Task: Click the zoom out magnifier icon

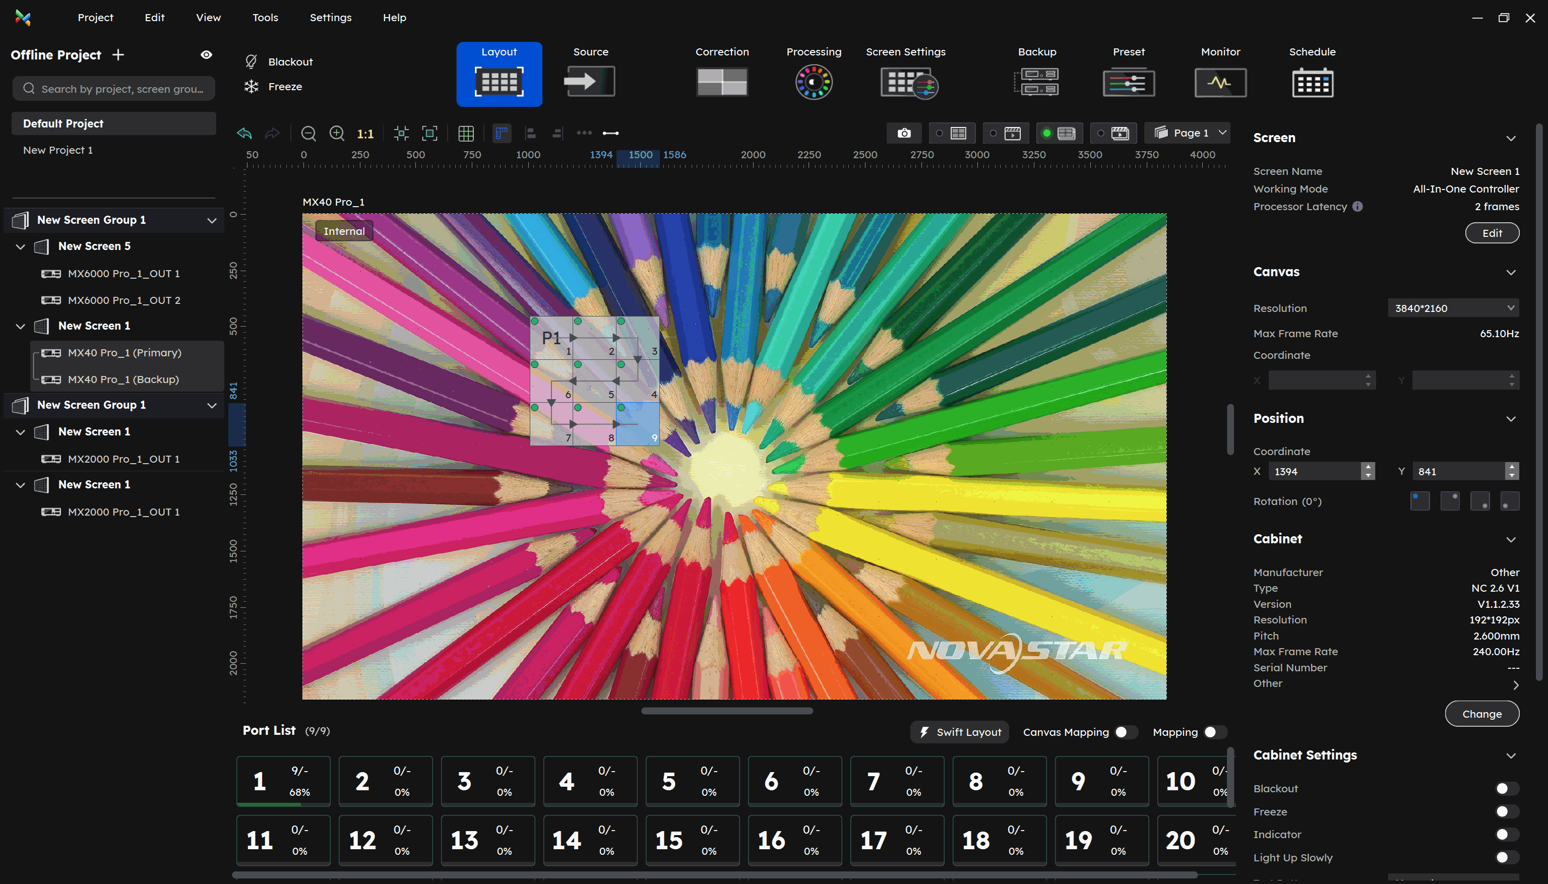Action: pos(308,133)
